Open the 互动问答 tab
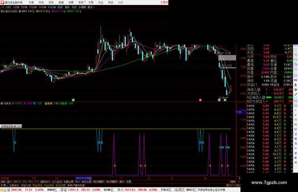This screenshot has height=192, width=298. click(x=61, y=185)
